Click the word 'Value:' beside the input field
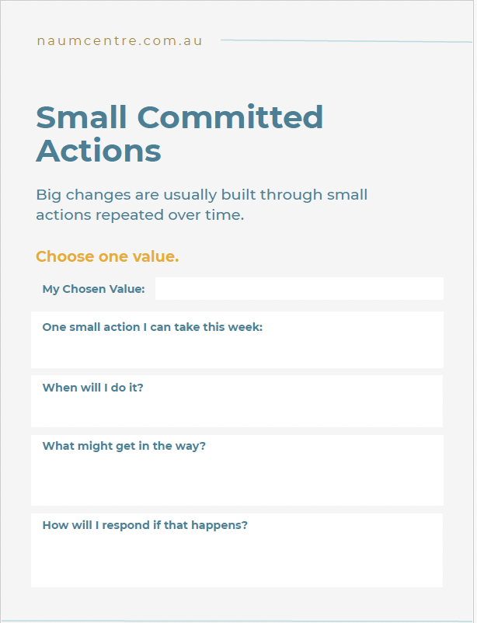477x623 pixels. (x=127, y=289)
